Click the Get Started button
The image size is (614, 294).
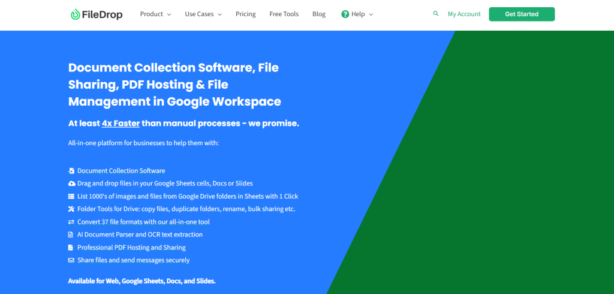522,14
